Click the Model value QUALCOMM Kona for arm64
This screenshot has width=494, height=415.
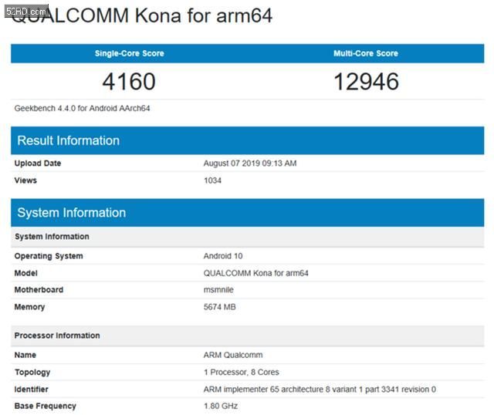[x=256, y=273]
